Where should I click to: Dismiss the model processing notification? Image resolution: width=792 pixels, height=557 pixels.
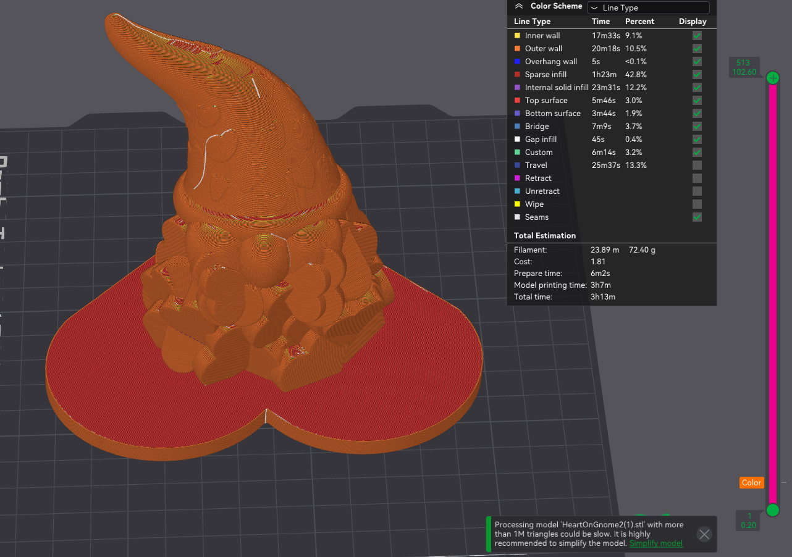(704, 534)
